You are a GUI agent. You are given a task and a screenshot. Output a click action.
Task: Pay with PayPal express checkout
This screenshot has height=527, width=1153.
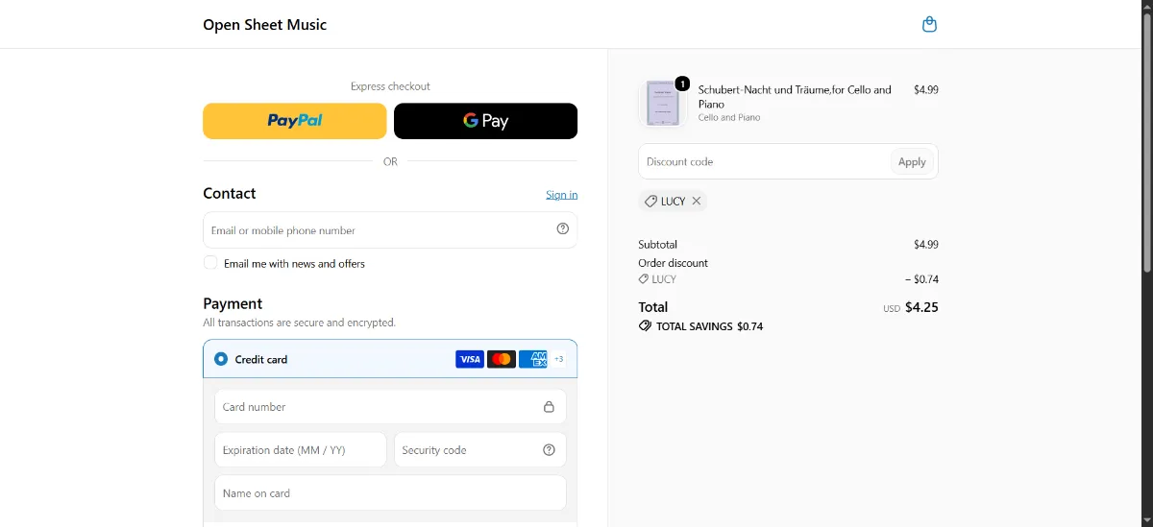294,121
